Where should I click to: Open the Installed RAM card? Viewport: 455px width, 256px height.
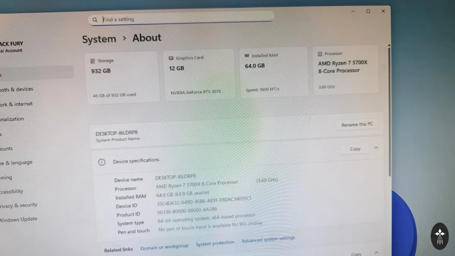tap(273, 72)
